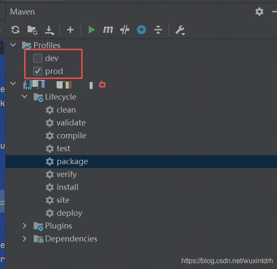Click the Dependencies folder icon
The width and height of the screenshot is (277, 269).
coord(38,239)
